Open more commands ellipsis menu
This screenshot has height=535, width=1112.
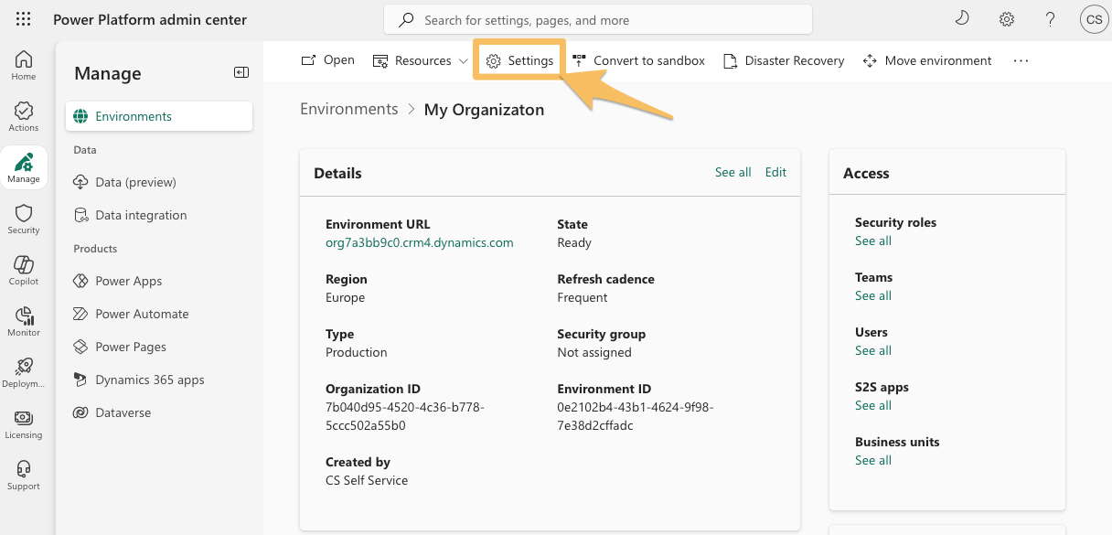(1021, 60)
